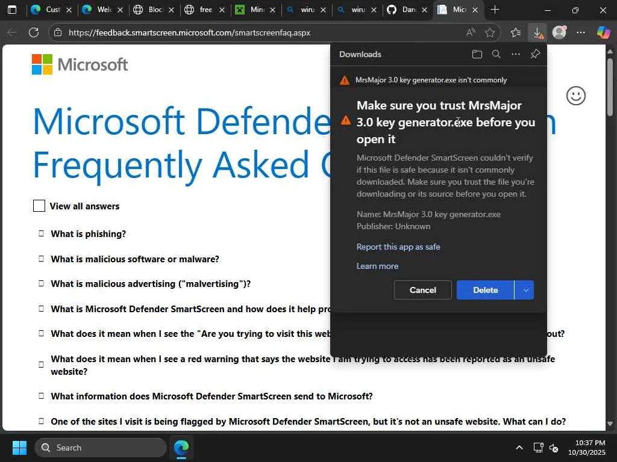
Task: Open the browser profile avatar
Action: pyautogui.click(x=559, y=32)
